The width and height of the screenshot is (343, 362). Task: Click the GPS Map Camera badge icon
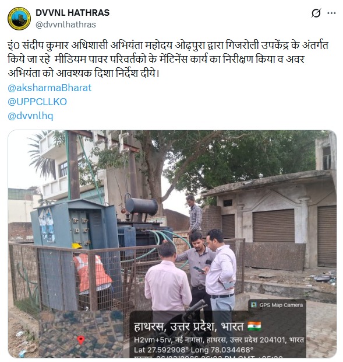(254, 305)
